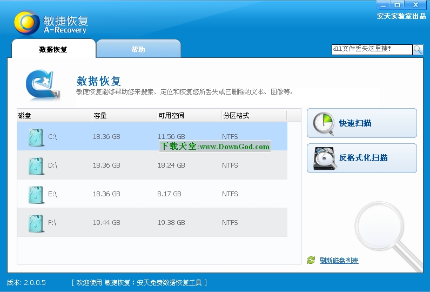This screenshot has height=292, width=430.
Task: Open the 帮助 tab
Action: (138, 49)
